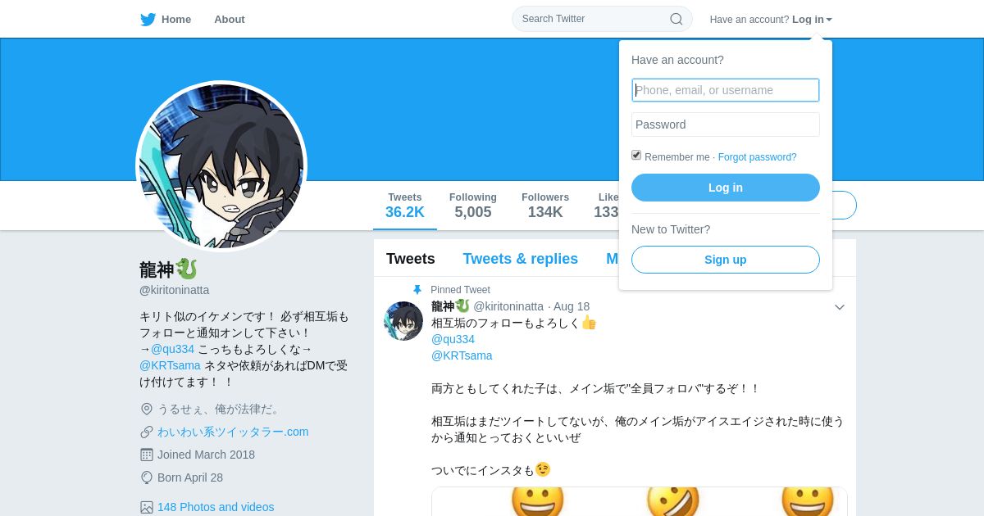984x516 pixels.
Task: Collapse the Log in dropdown caret
Action: (x=829, y=20)
